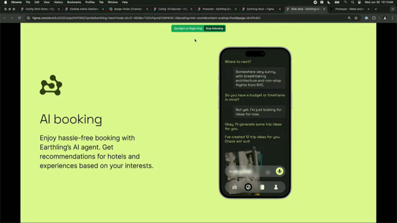Image resolution: width=397 pixels, height=223 pixels.
Task: Click the Stop following button
Action: (x=214, y=29)
